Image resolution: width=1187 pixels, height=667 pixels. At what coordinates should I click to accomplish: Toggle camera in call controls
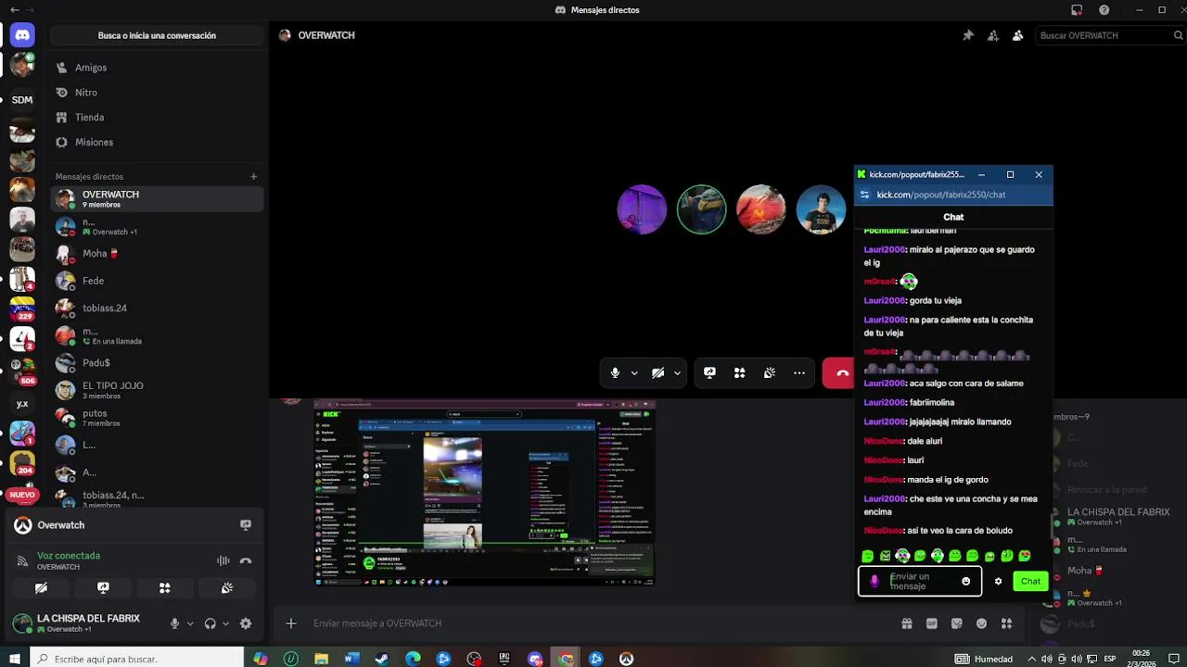657,372
